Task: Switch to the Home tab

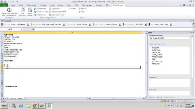Action: pos(12,5)
